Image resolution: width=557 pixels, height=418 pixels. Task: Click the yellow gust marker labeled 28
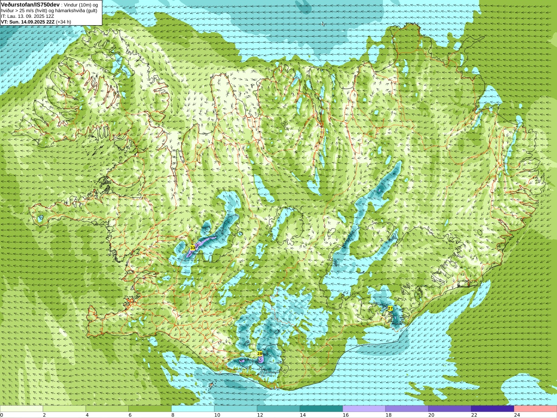pyautogui.click(x=260, y=354)
